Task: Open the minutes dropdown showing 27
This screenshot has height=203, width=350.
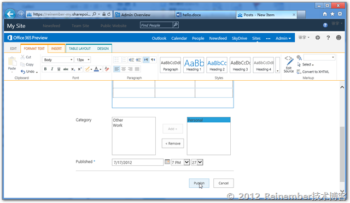Action: [197, 162]
